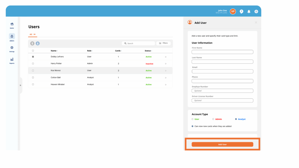Open the Admin lock icon
This screenshot has width=299, height=168.
[x=12, y=36]
